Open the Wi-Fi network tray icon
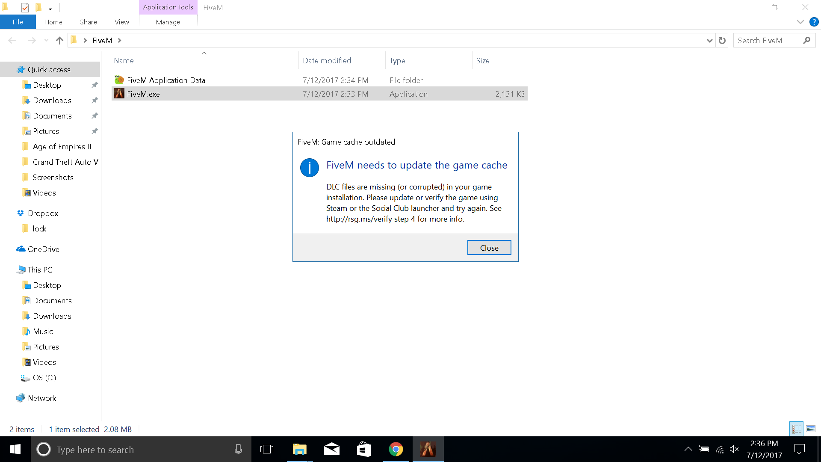 [720, 449]
